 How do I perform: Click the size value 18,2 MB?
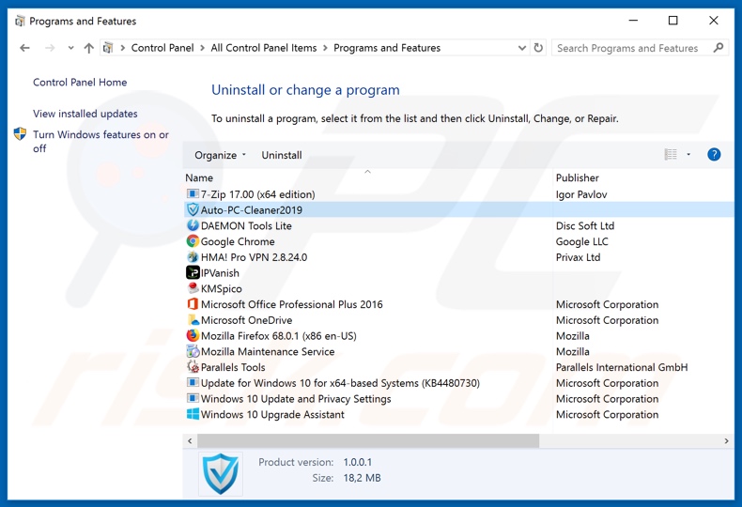coord(362,478)
